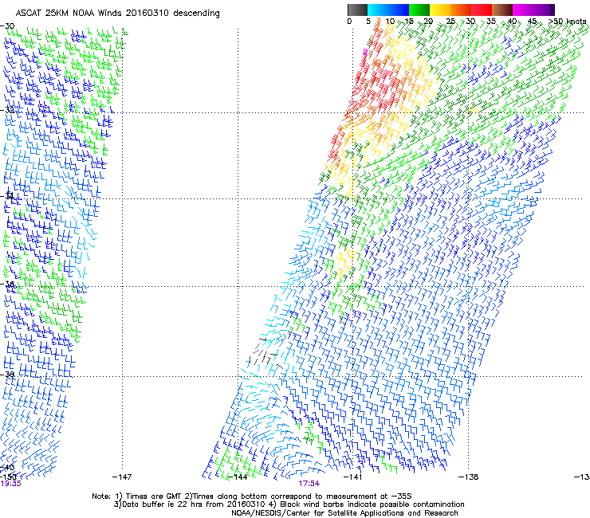The height and width of the screenshot is (518, 590).
Task: Click the '-141' longitude axis label
Action: click(353, 477)
